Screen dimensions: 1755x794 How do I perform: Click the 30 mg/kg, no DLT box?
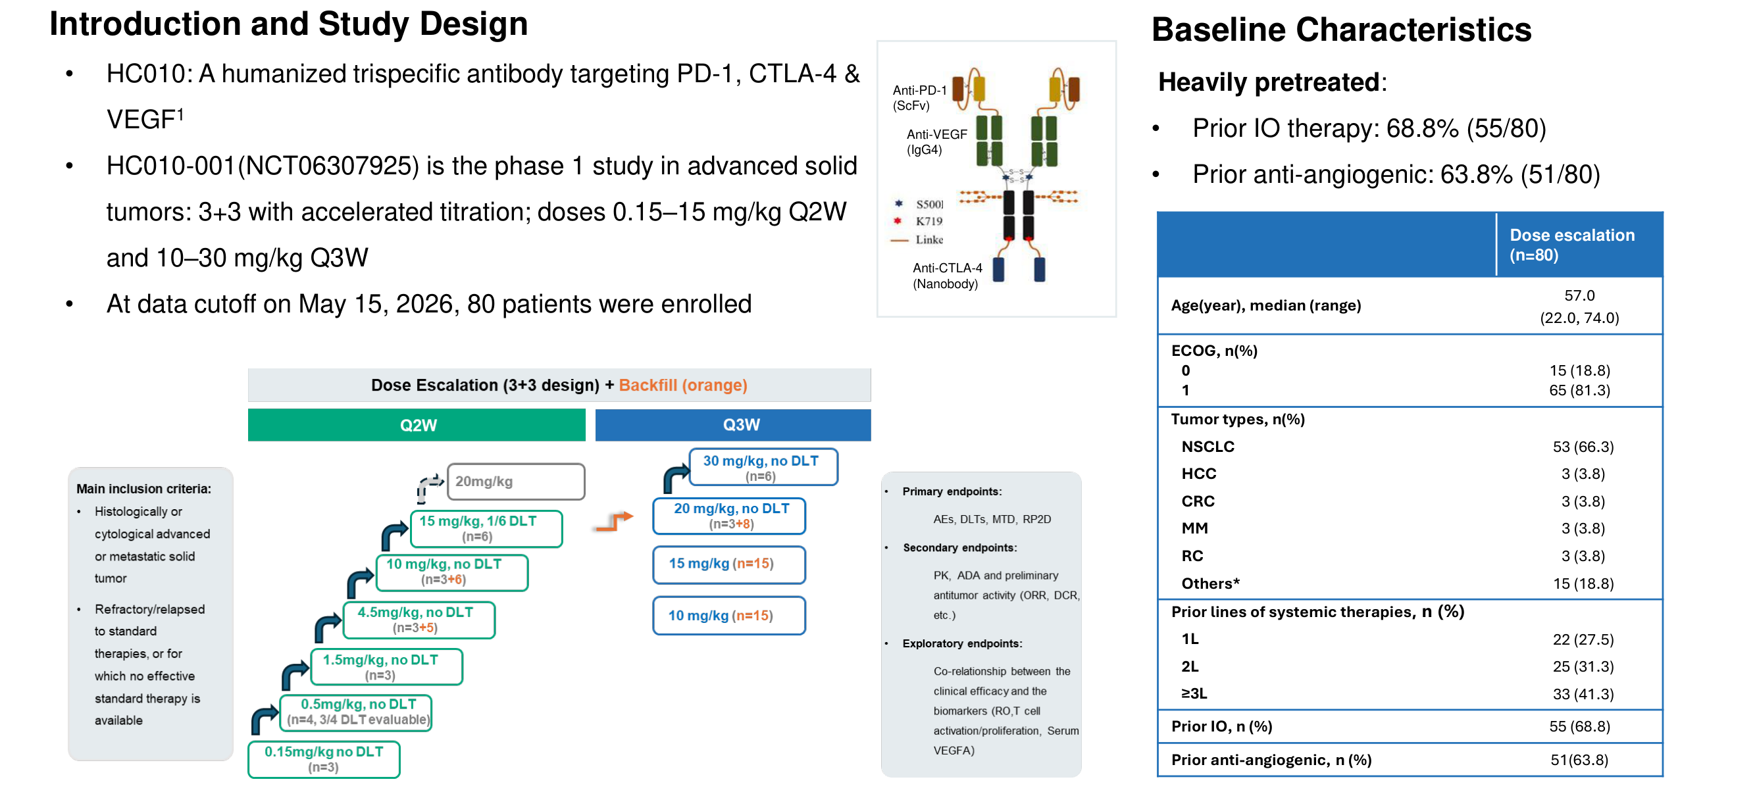tap(763, 467)
